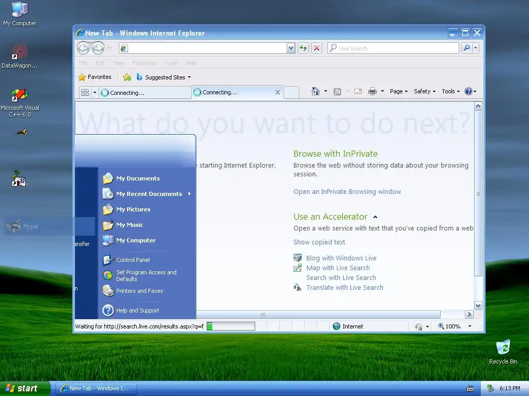Image resolution: width=529 pixels, height=396 pixels.
Task: Click Blog with Windows Live accelerator
Action: coord(341,258)
